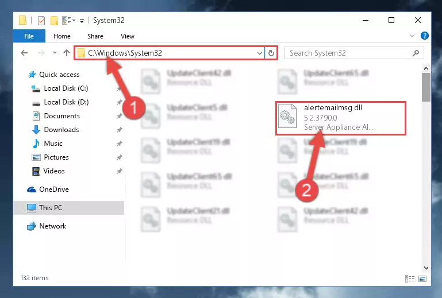Open Help with the blue question icon
This screenshot has width=442, height=298.
coord(424,36)
